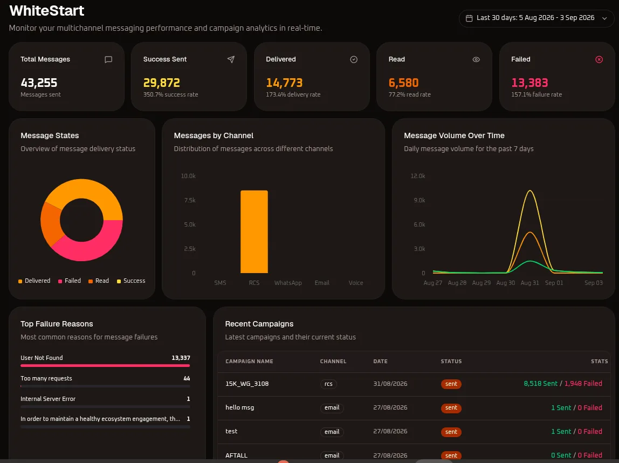The height and width of the screenshot is (463, 619).
Task: Click the Aug 27 axis label
Action: tap(432, 283)
